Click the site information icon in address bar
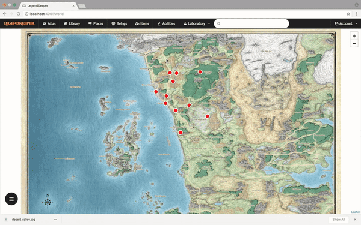The image size is (361, 225). (26, 14)
